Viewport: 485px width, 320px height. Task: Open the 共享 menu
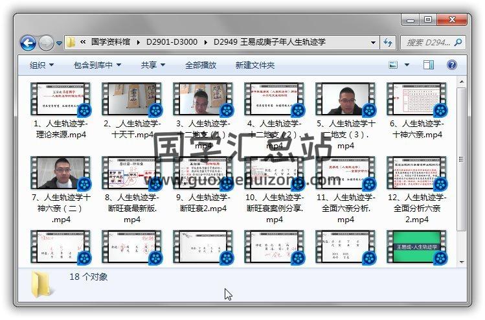coord(153,65)
